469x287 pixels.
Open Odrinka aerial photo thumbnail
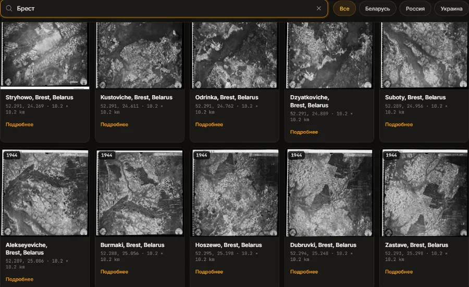(x=234, y=55)
